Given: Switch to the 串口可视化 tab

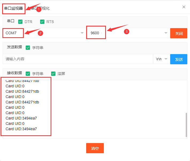Looking at the screenshot, I should pos(40,8).
